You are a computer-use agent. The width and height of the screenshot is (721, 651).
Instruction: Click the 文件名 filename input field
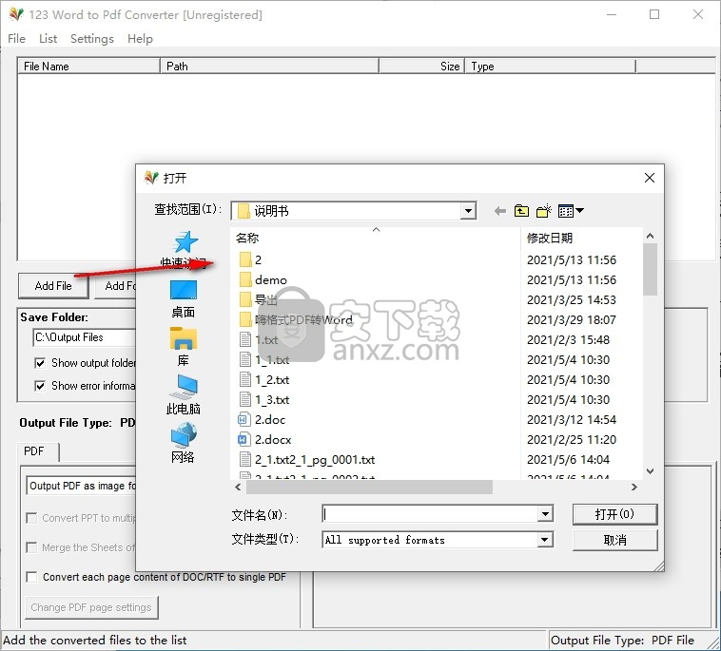(x=430, y=513)
